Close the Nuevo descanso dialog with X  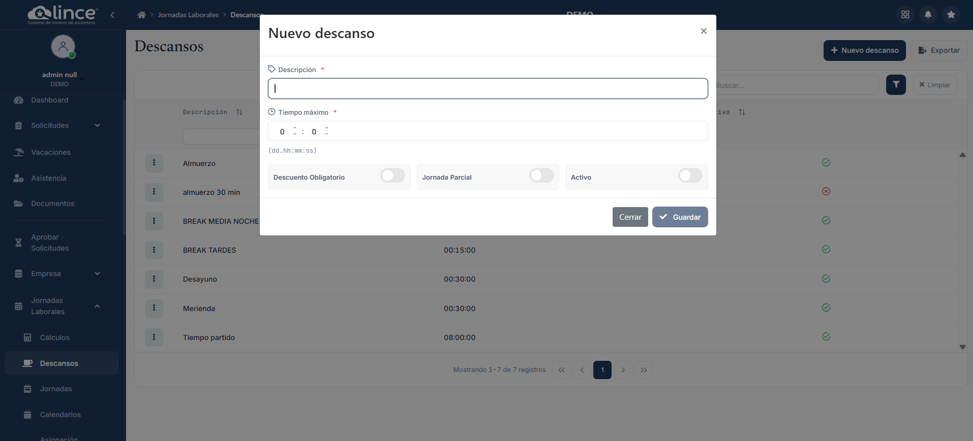point(704,31)
